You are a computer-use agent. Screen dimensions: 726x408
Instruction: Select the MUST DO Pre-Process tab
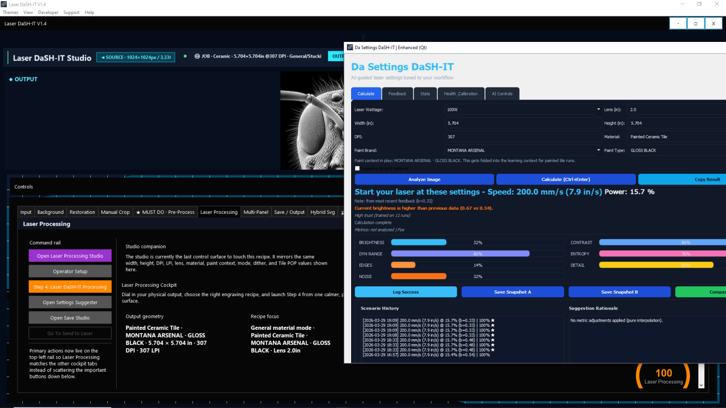click(165, 212)
